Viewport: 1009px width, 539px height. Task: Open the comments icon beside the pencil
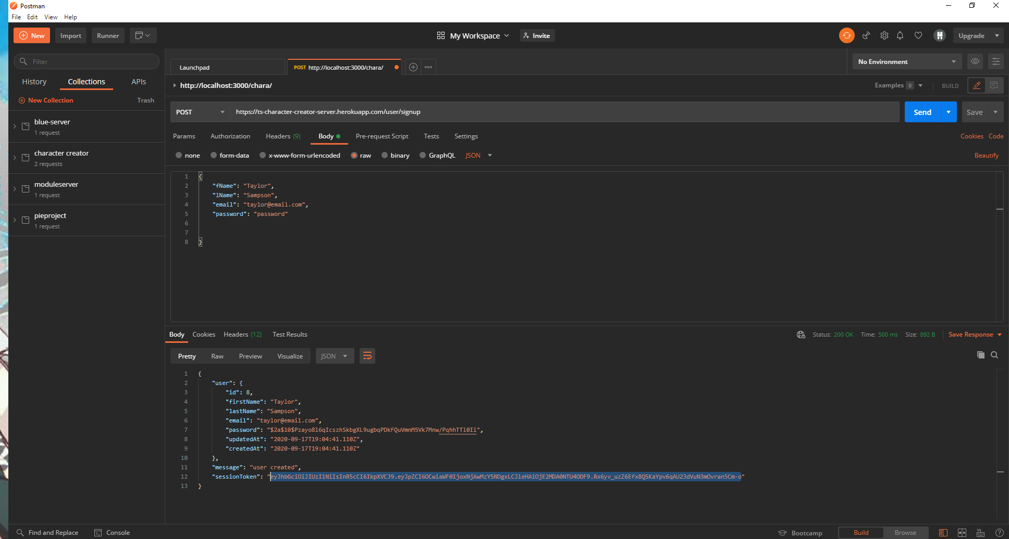pyautogui.click(x=994, y=85)
